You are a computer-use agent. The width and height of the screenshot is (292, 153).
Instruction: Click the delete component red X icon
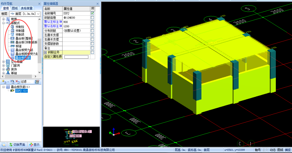click(17, 82)
